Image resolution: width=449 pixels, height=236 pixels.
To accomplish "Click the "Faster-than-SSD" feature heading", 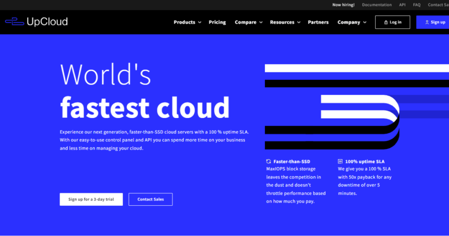I will coord(292,161).
